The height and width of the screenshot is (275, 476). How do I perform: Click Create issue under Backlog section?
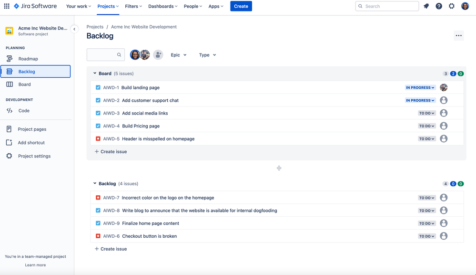pyautogui.click(x=111, y=249)
